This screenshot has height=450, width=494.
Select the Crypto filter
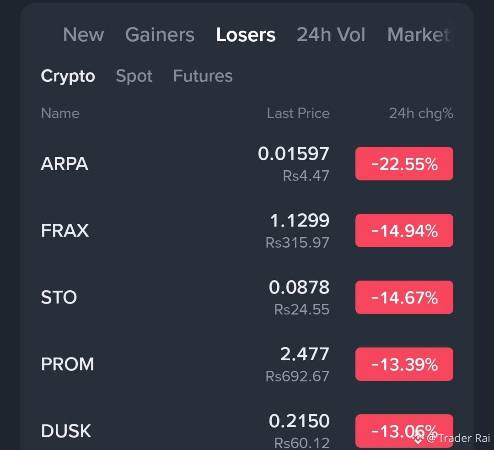[x=68, y=76]
